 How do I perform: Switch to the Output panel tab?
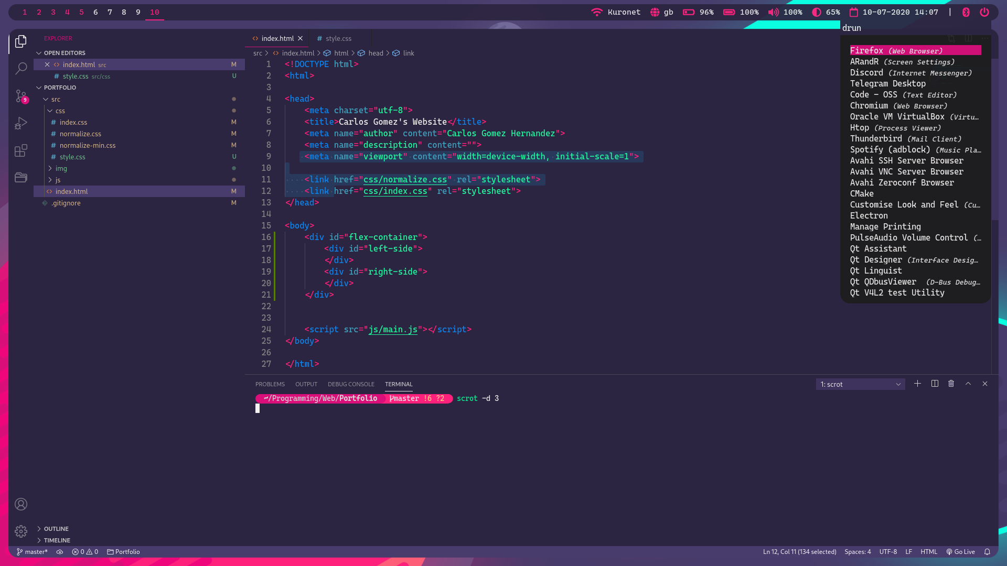[306, 384]
